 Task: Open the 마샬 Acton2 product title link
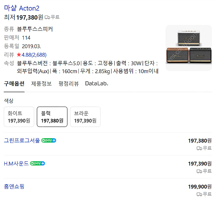click(x=22, y=8)
